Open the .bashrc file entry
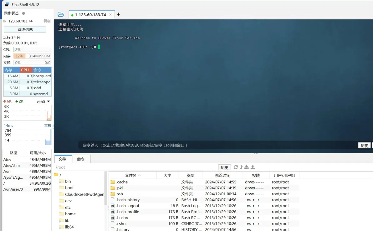 (x=123, y=218)
